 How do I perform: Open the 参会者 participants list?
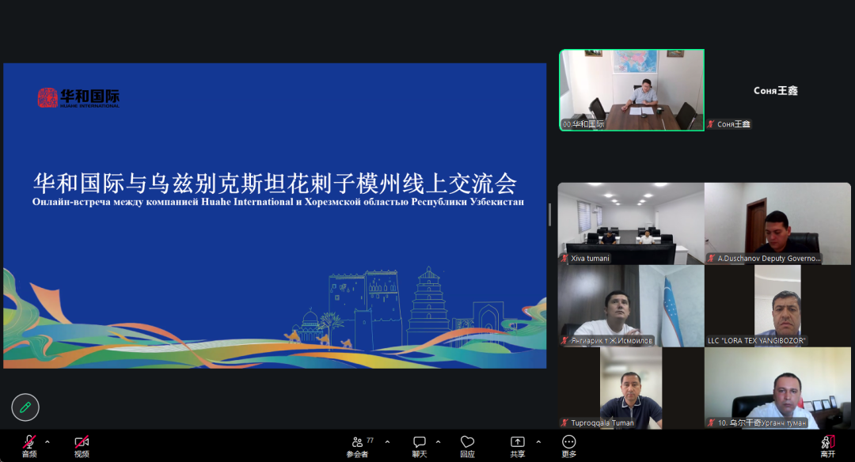coord(357,446)
